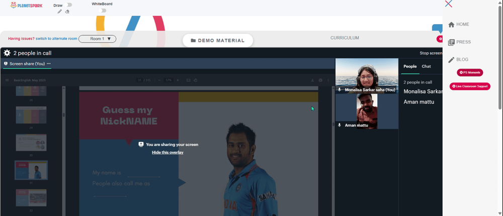
Task: Open the Room 1 dropdown
Action: click(97, 39)
